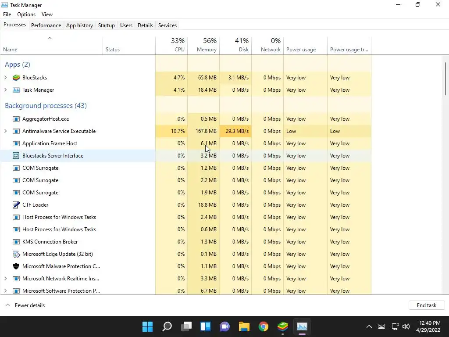The image size is (449, 337).
Task: Select the 'Background processes (43)' group heading
Action: point(46,105)
